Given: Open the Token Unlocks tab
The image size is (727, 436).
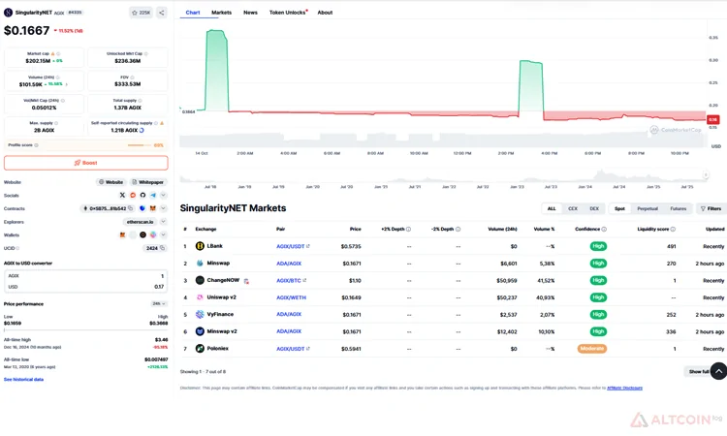Looking at the screenshot, I should (288, 13).
